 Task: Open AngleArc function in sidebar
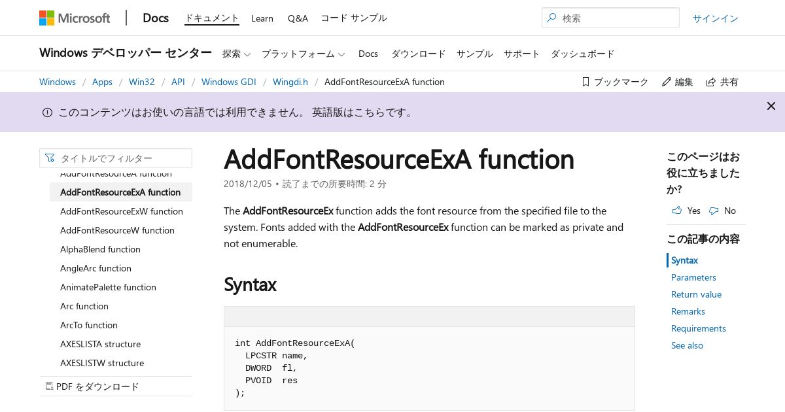point(96,268)
